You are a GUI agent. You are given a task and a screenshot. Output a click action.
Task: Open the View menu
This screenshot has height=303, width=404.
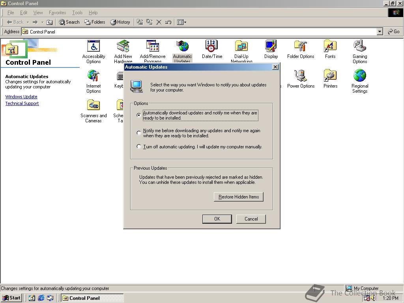(38, 13)
